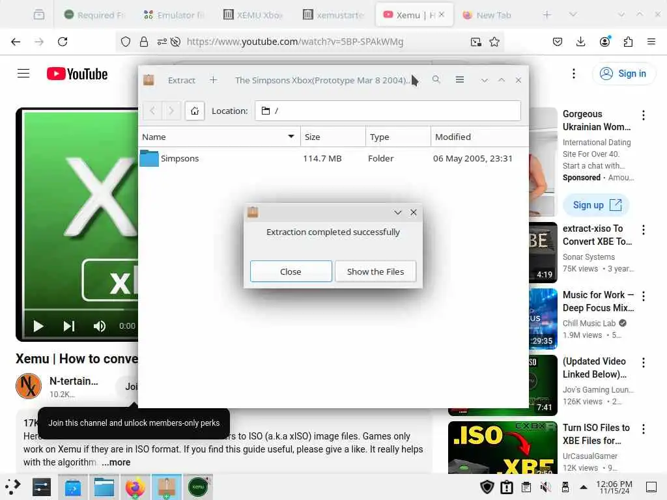Click the Sign up ad button
The image size is (667, 500).
coord(596,205)
